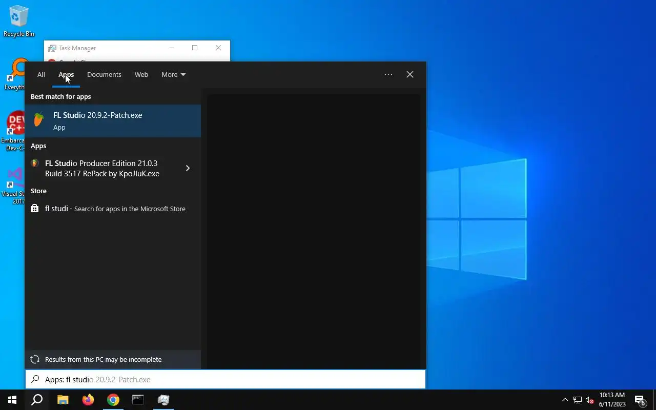Viewport: 656px width, 410px height.
Task: Open FL Studio 20.9.2-Patch.exe best match
Action: [x=113, y=121]
